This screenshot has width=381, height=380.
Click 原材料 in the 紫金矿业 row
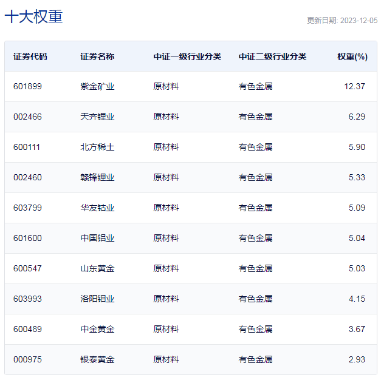click(166, 86)
